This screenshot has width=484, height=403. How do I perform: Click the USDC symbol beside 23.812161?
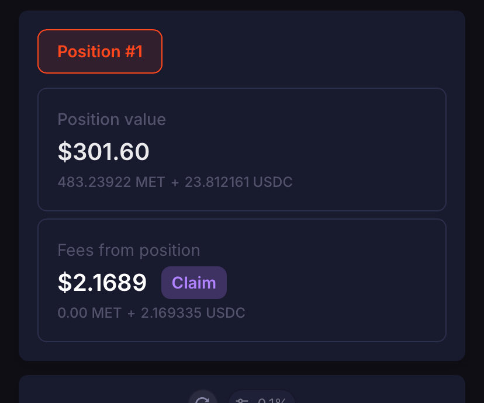[273, 182]
